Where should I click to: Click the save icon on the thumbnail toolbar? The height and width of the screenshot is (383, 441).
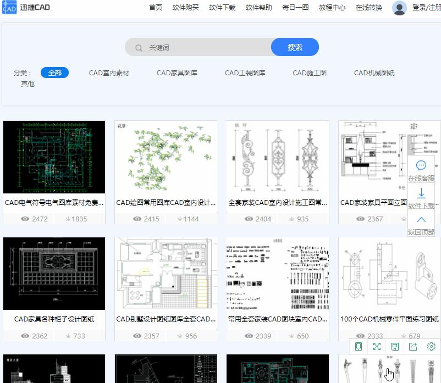394,347
